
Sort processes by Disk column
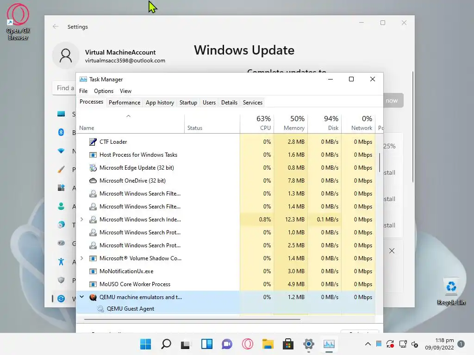click(x=324, y=123)
